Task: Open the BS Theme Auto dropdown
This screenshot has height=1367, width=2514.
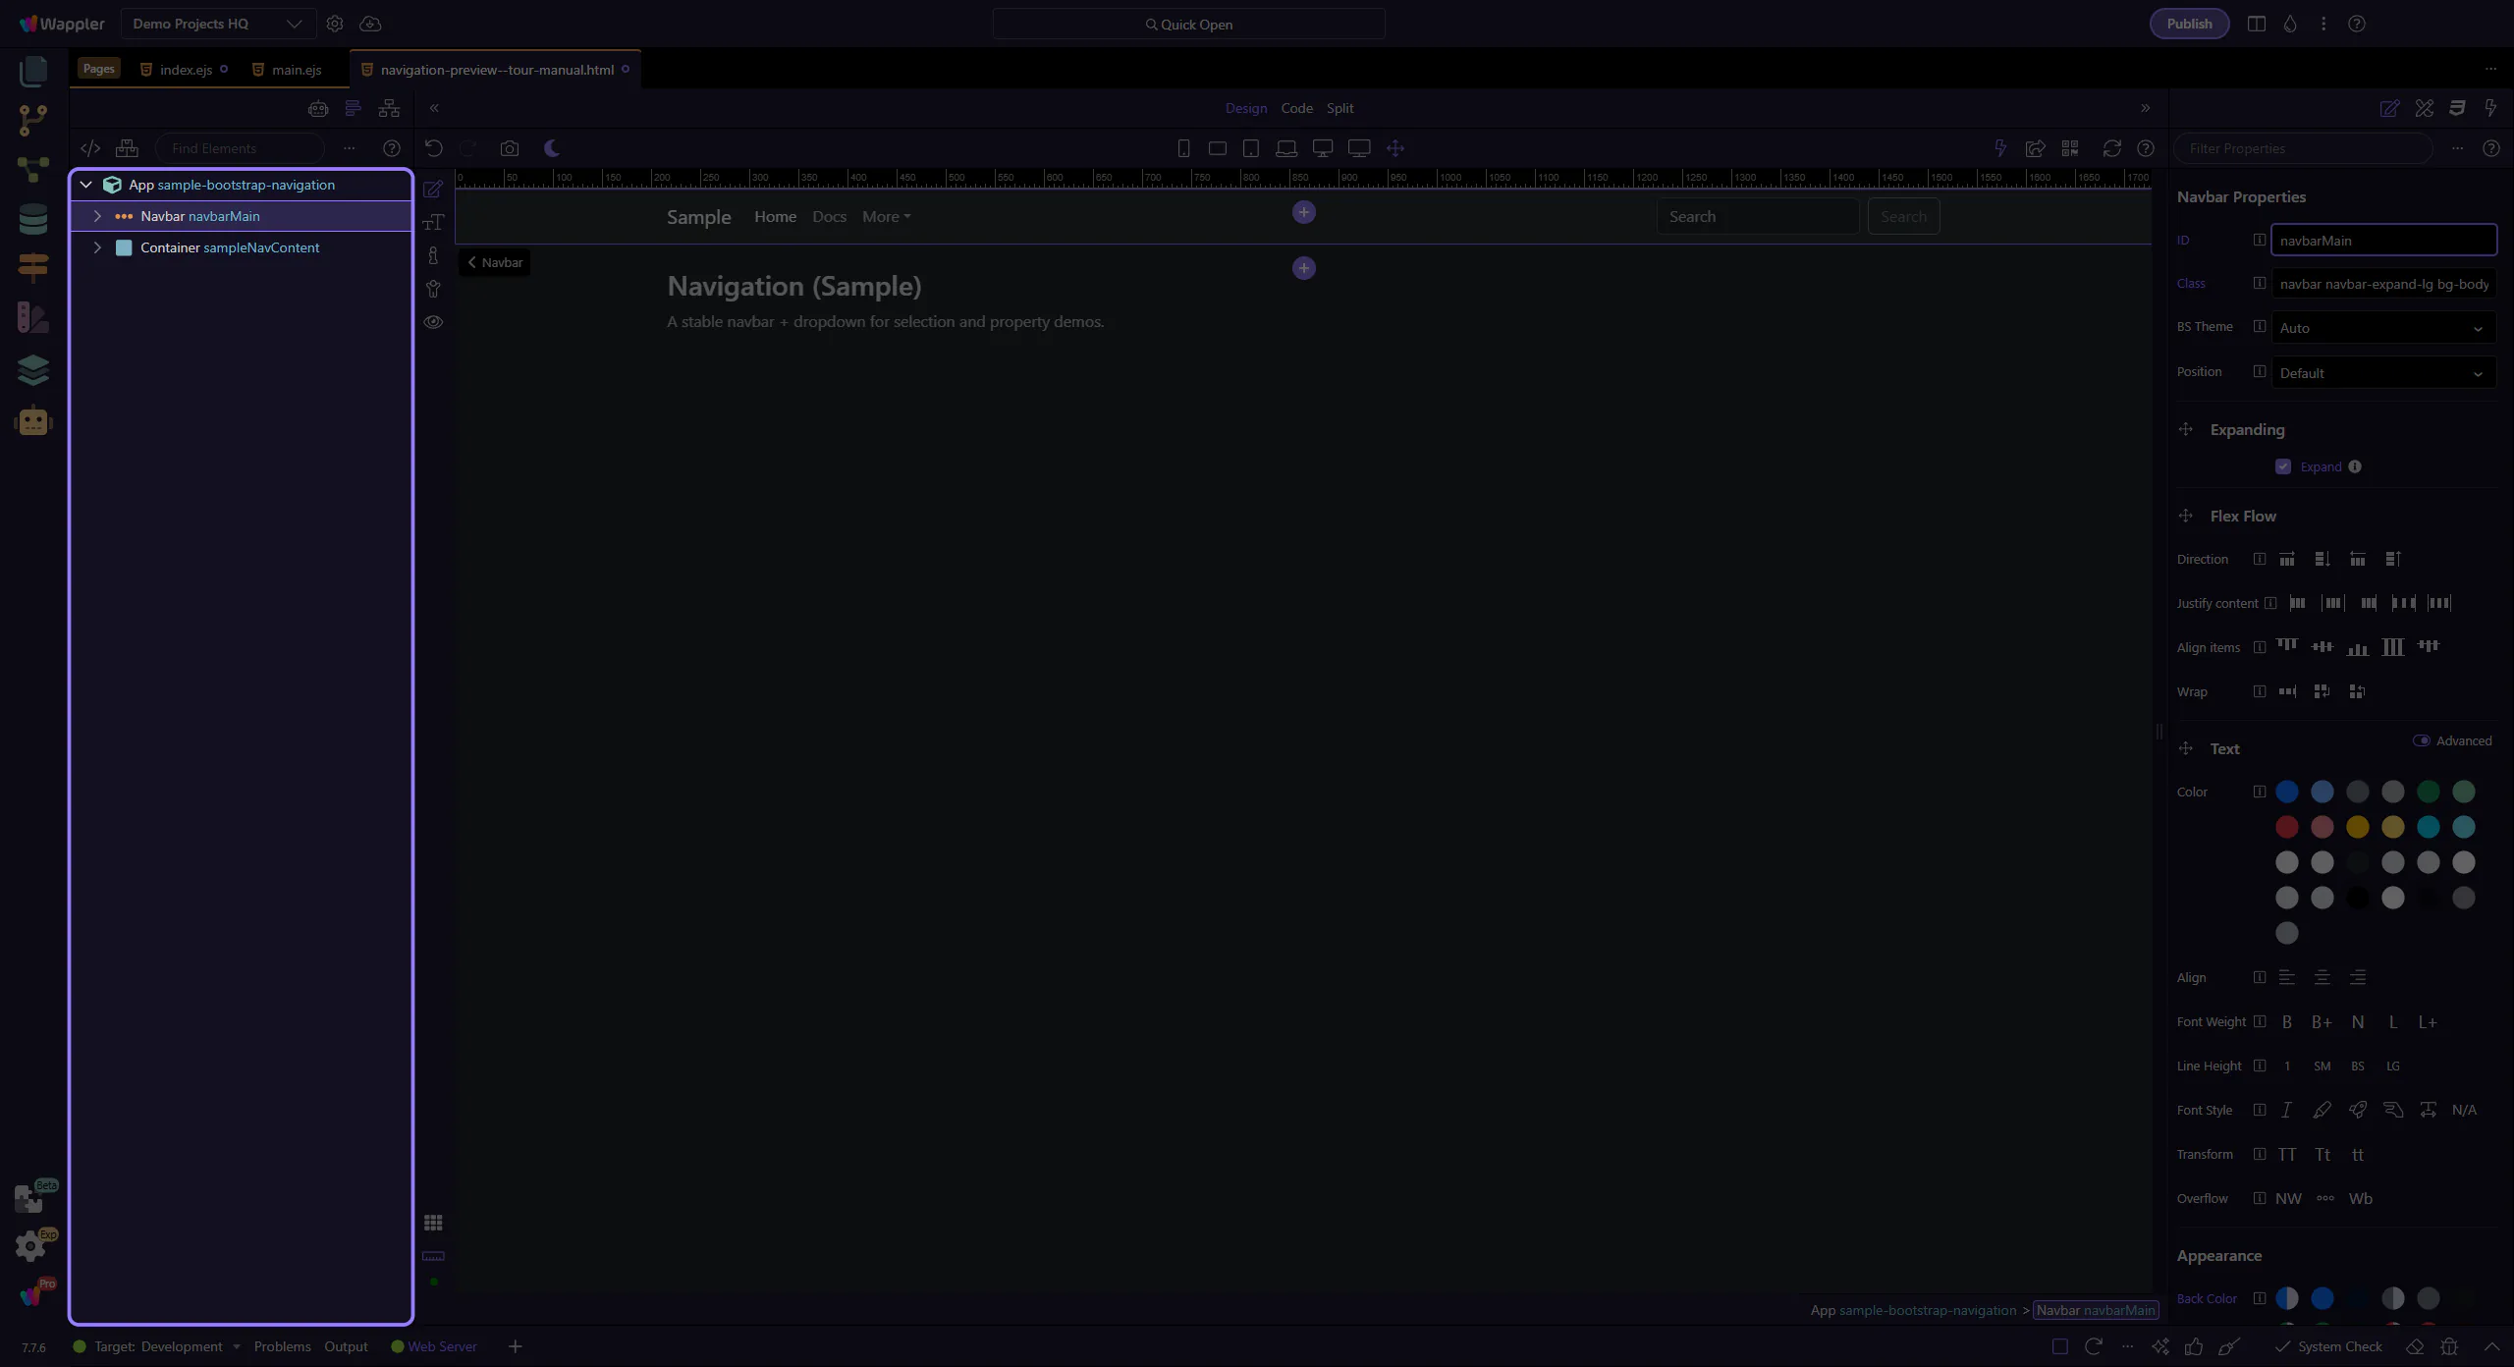Action: [x=2383, y=328]
